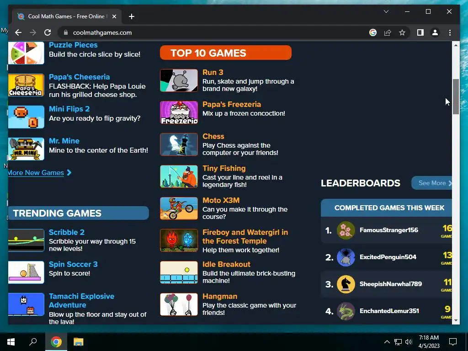This screenshot has height=351, width=468.
Task: Open the Moto X3M thumbnail
Action: tap(179, 208)
